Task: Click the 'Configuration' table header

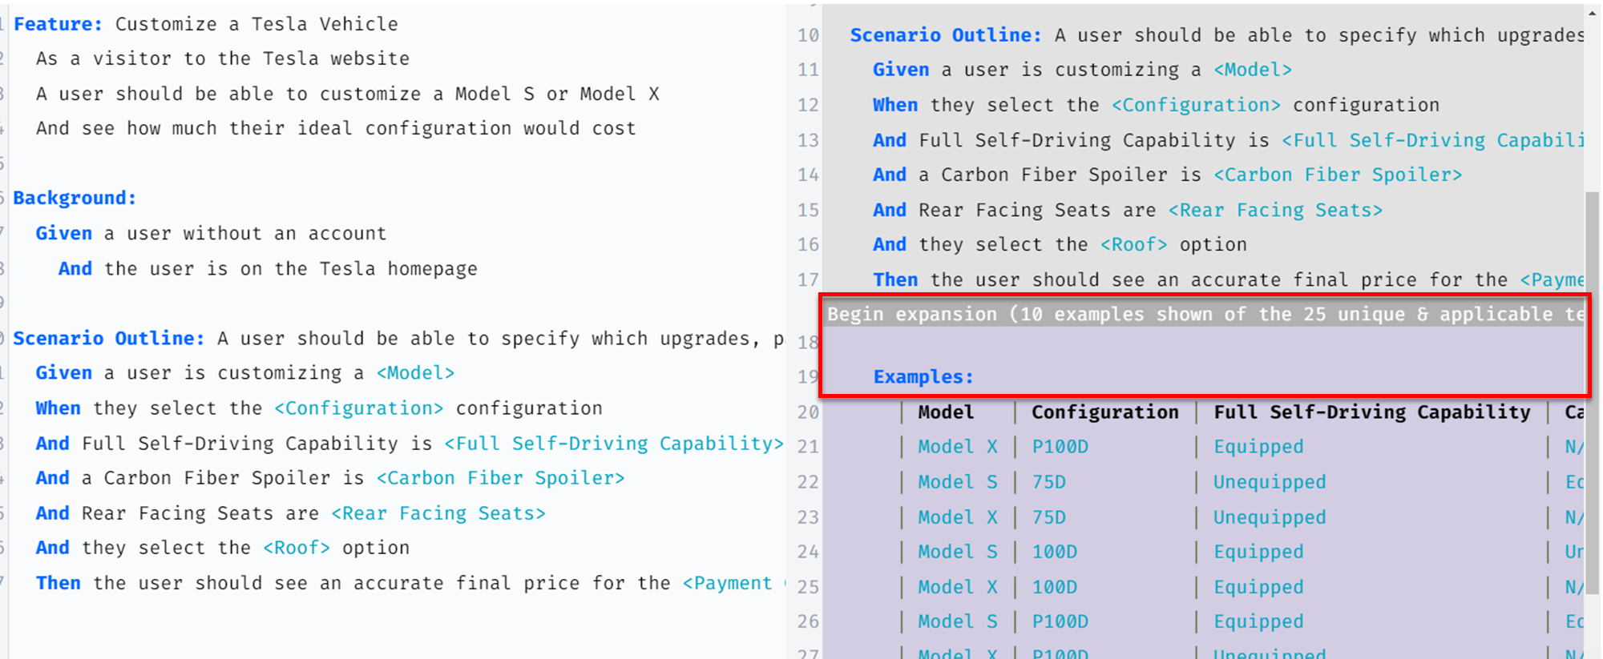Action: 1105,412
